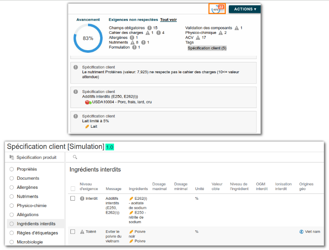Click the progress badge icon showing 22

217,9
